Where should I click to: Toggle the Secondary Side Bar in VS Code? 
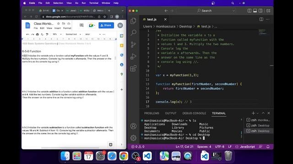pyautogui.click(x=260, y=10)
